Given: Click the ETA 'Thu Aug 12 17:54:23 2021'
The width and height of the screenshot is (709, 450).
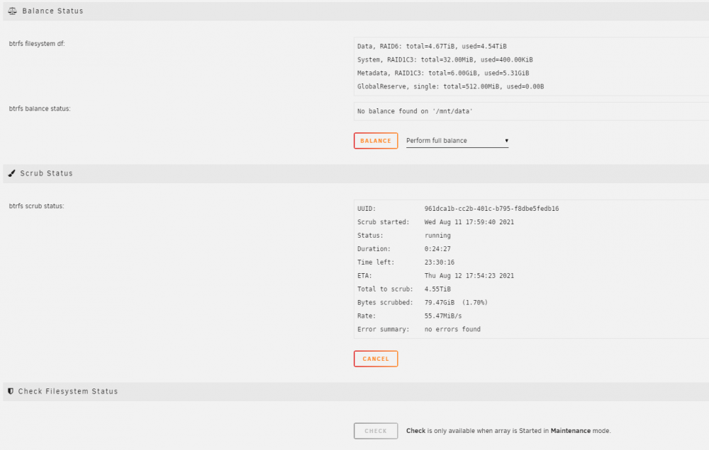Looking at the screenshot, I should [469, 276].
